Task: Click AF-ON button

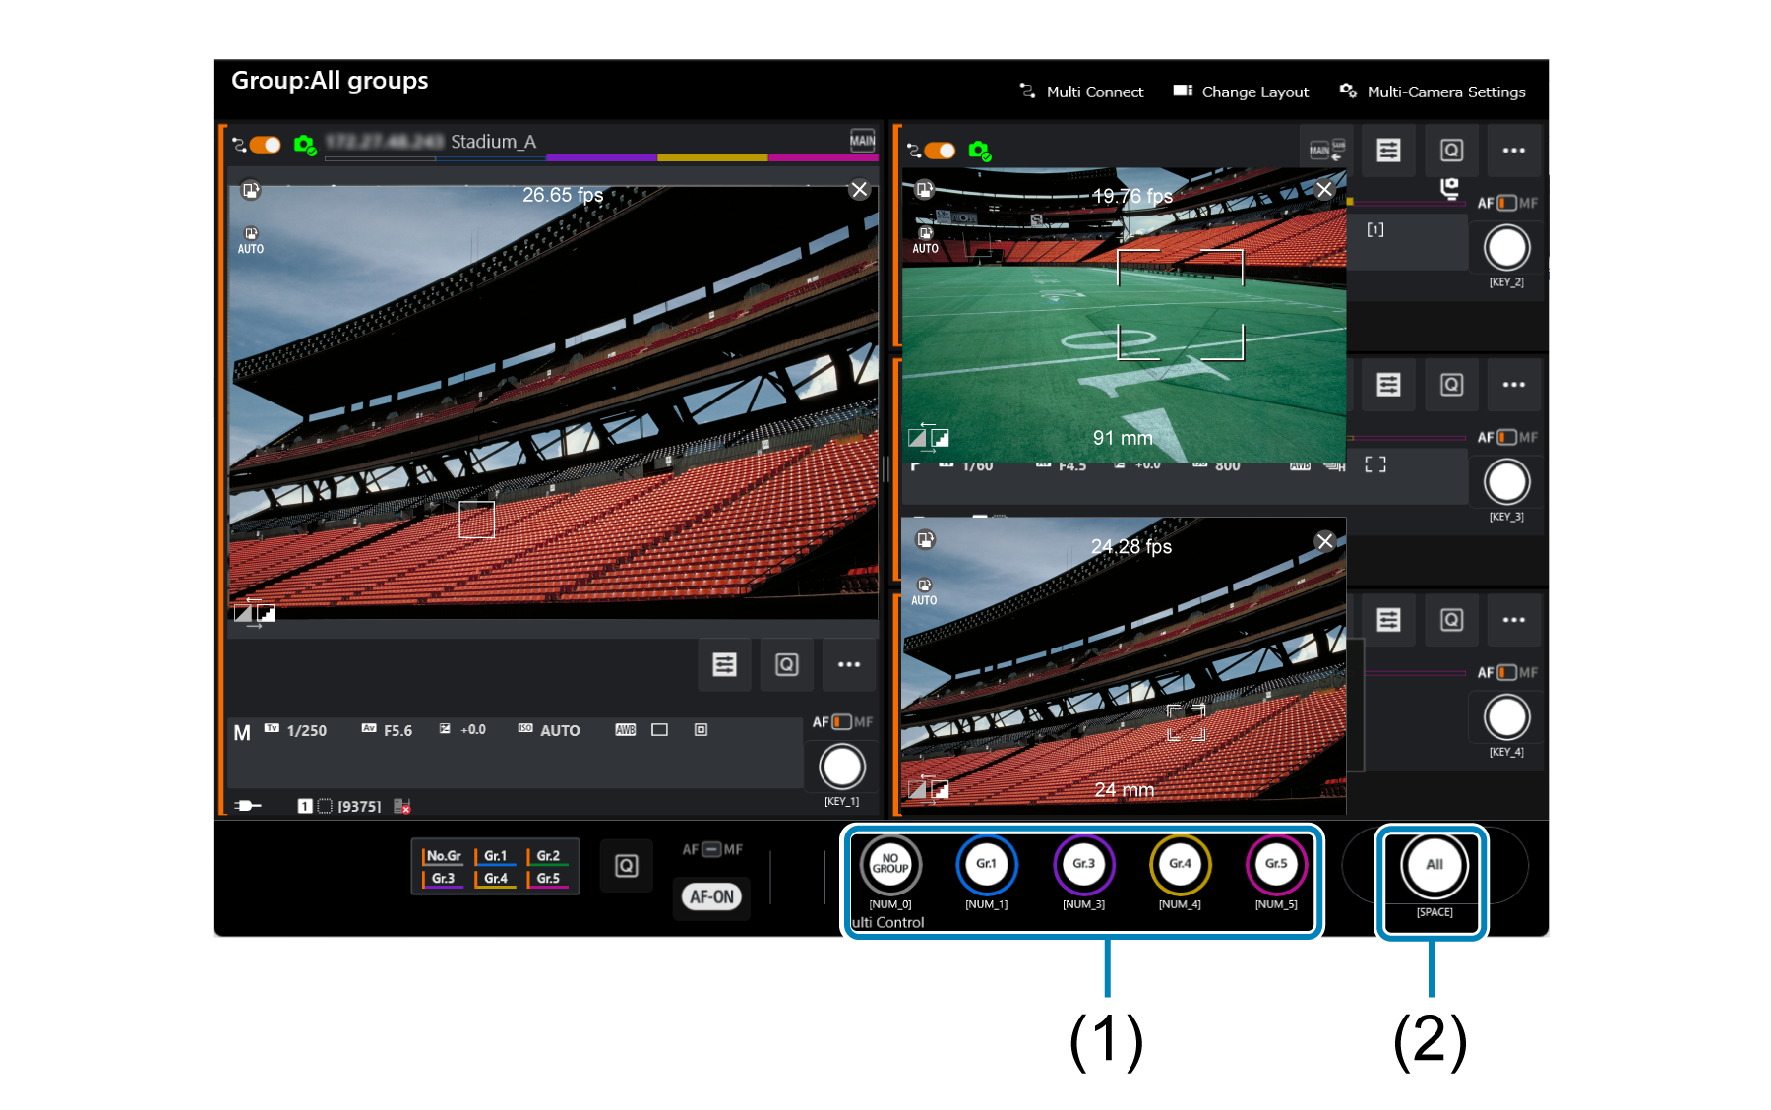Action: coord(711,897)
